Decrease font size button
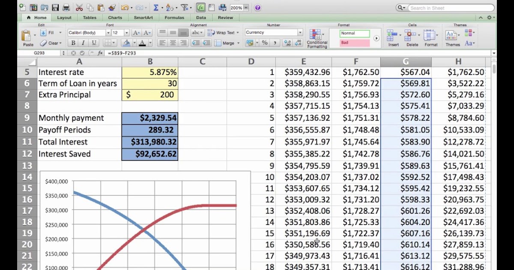 [147, 33]
